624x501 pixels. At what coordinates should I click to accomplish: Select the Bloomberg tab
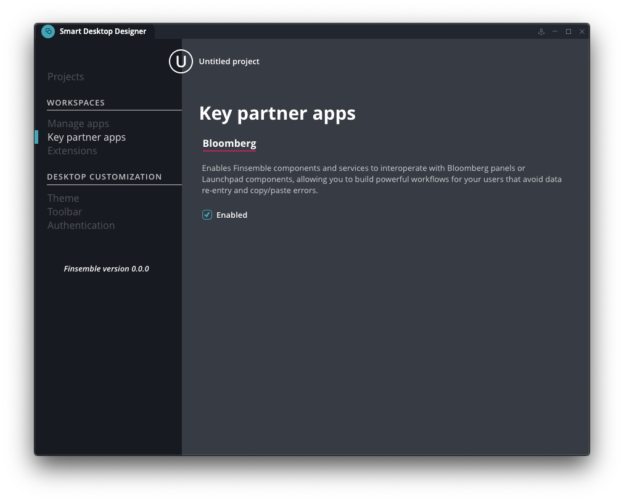pyautogui.click(x=229, y=144)
